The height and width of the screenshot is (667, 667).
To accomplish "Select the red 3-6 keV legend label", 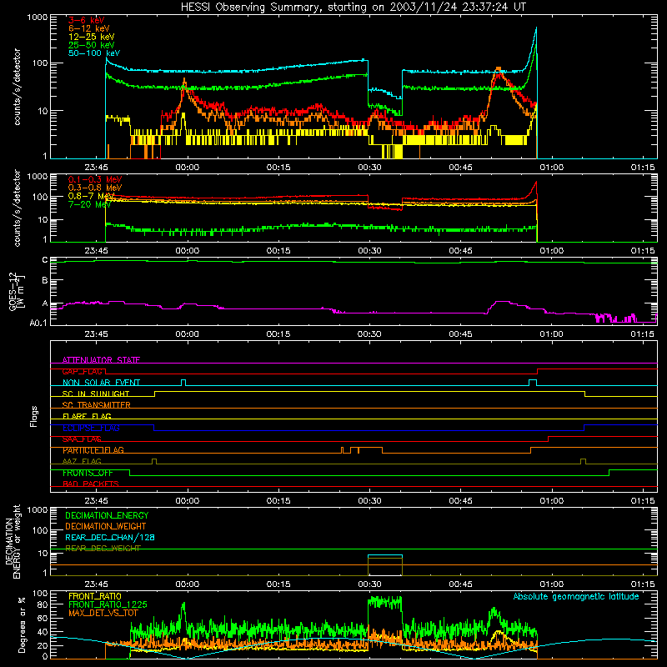I will [x=86, y=20].
